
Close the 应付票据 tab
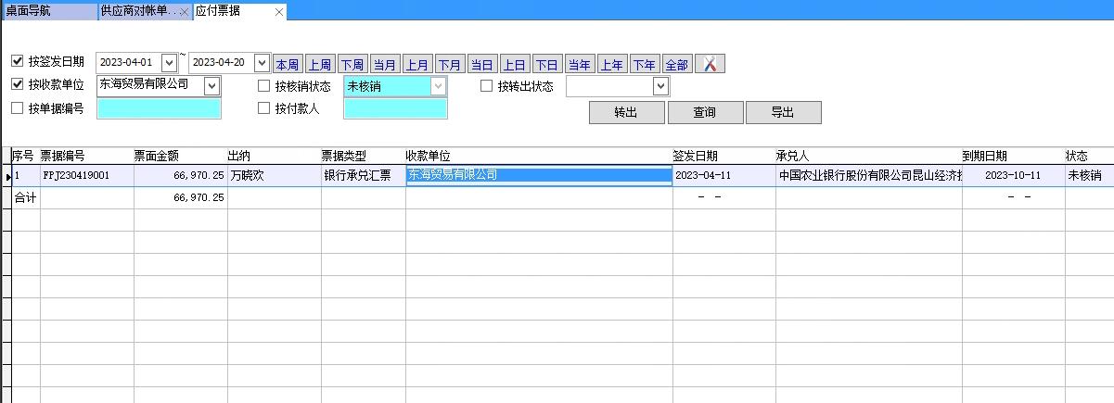(x=279, y=12)
